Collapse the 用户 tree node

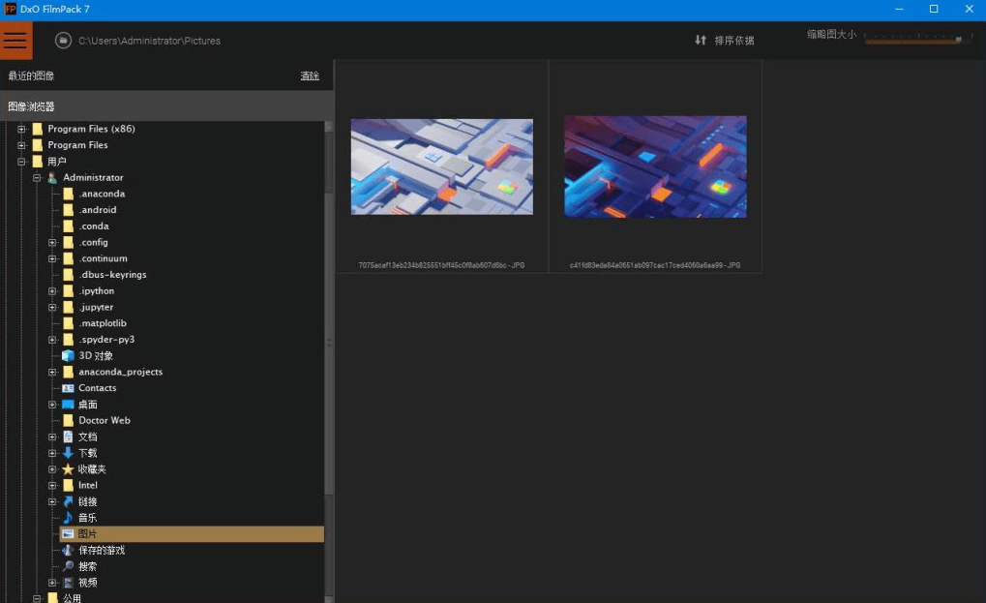point(21,162)
